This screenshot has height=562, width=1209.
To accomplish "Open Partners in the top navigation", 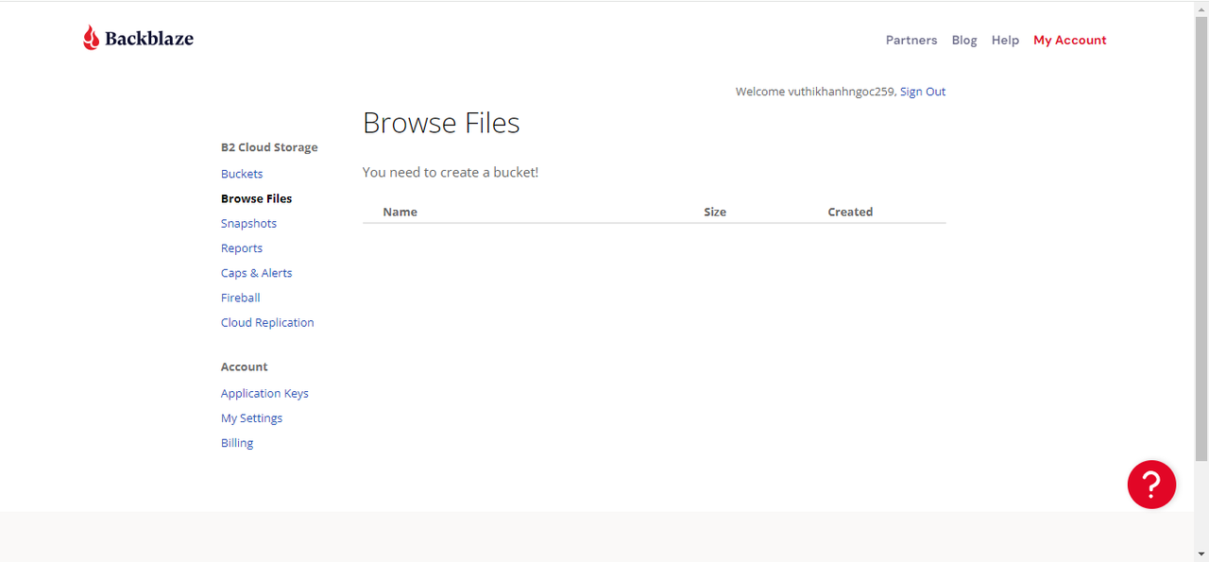I will [x=911, y=40].
